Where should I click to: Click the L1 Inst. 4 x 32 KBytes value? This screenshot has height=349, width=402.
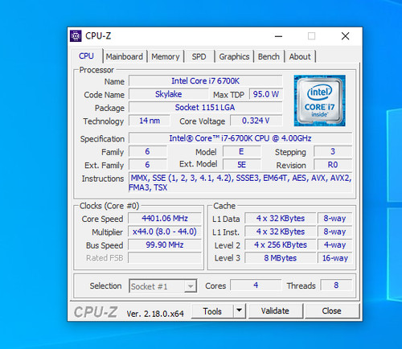coord(281,232)
